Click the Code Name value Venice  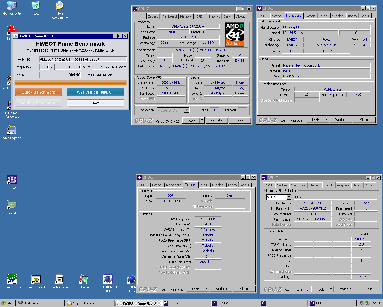173,32
